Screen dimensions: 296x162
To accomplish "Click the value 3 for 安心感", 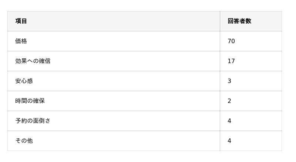I will point(229,81).
